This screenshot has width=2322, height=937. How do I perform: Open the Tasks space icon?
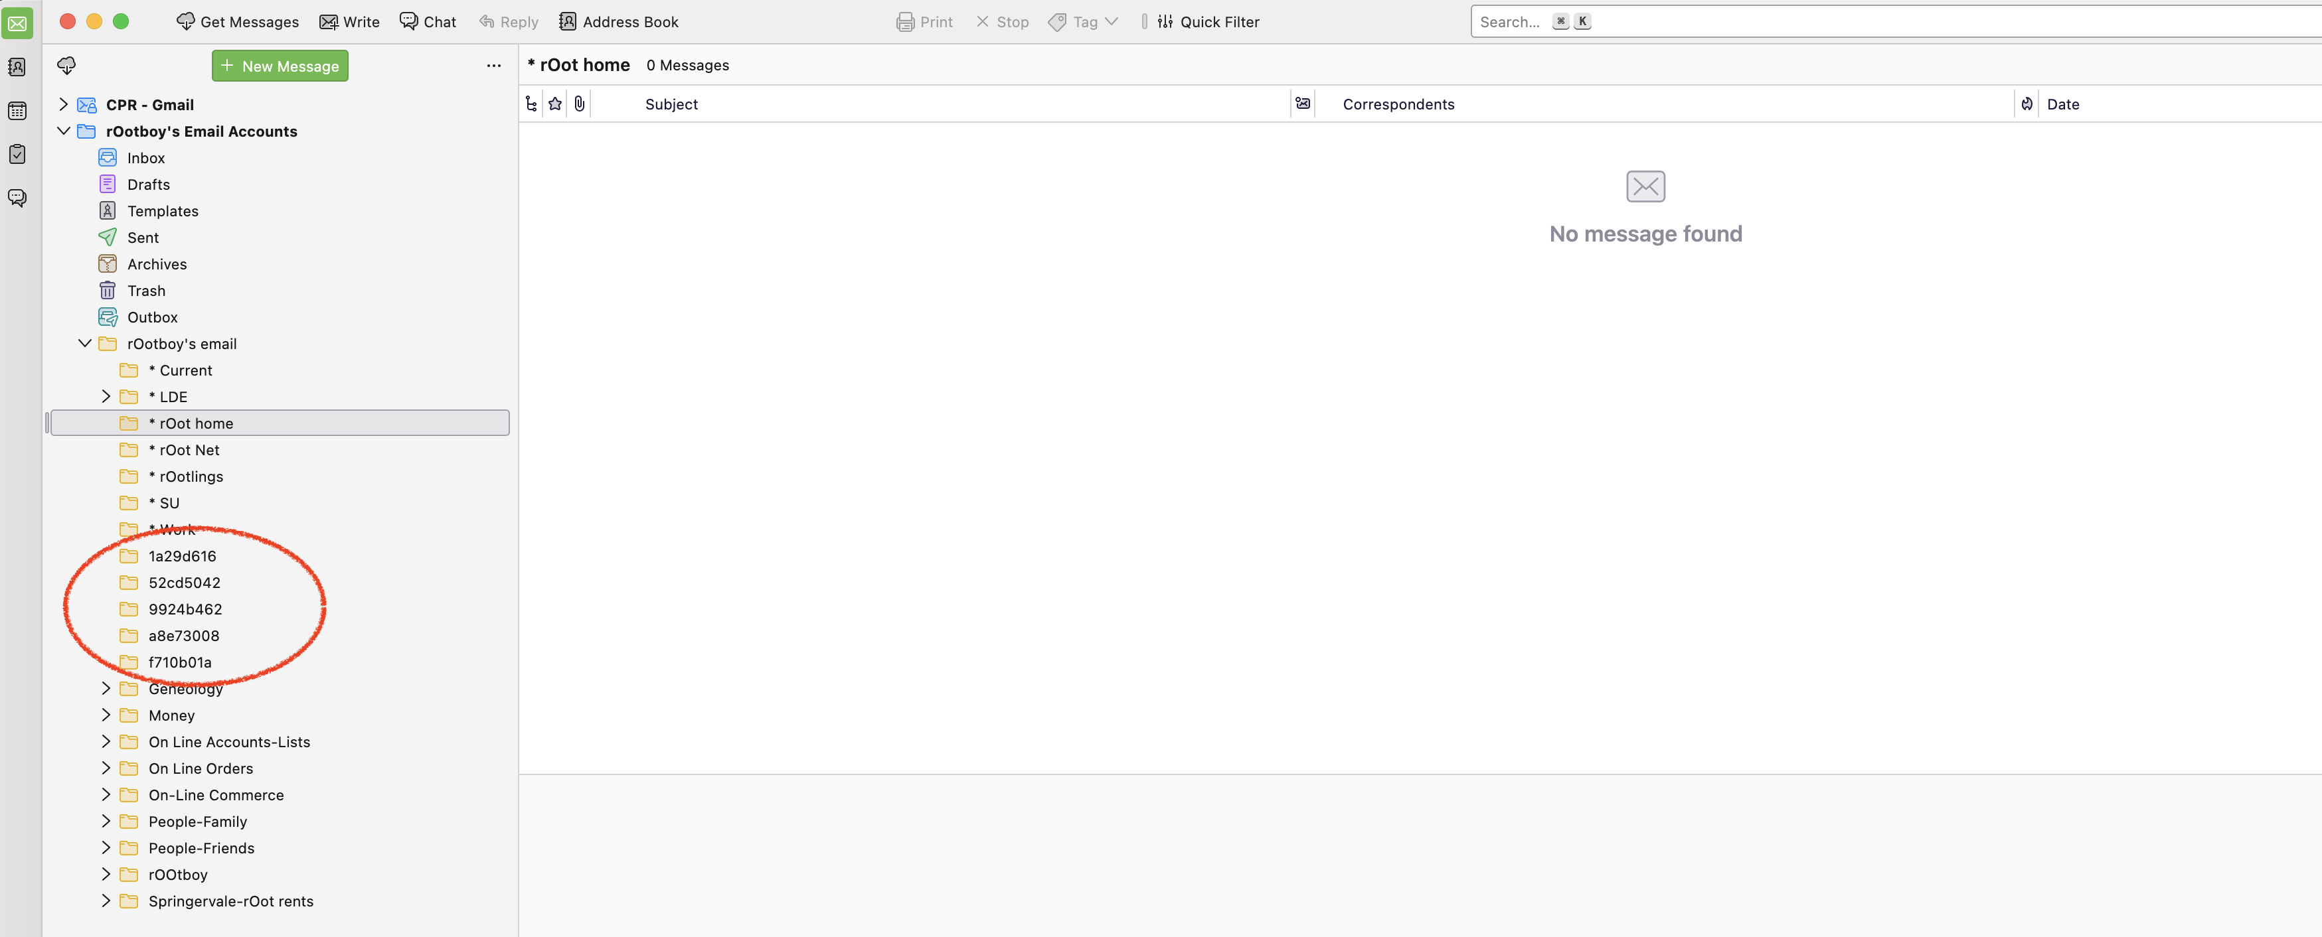[17, 154]
